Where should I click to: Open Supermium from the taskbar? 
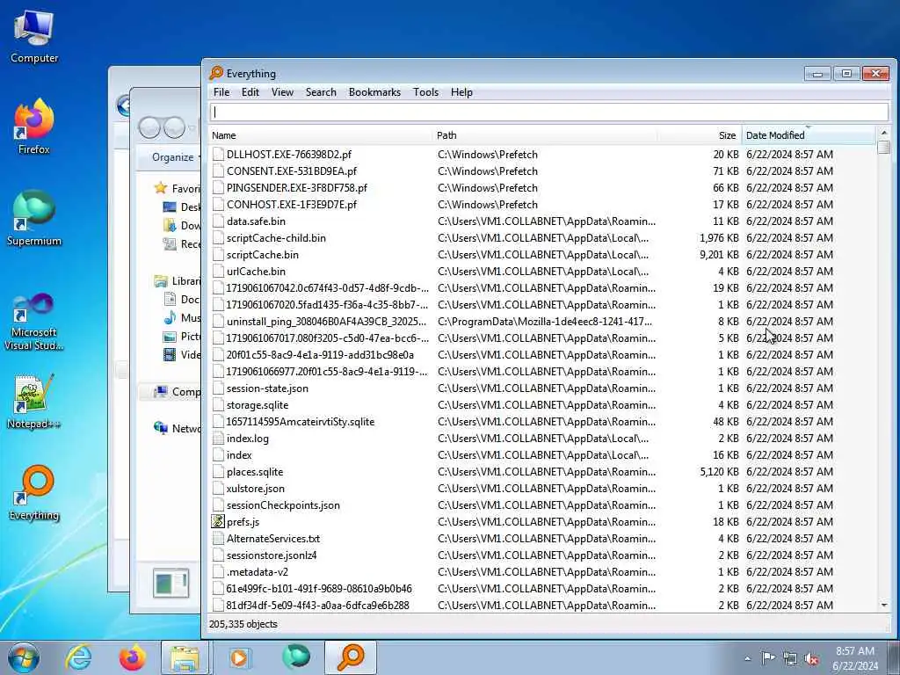pos(295,657)
